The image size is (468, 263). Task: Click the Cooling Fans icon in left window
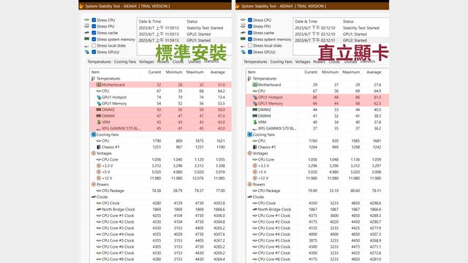(x=94, y=134)
